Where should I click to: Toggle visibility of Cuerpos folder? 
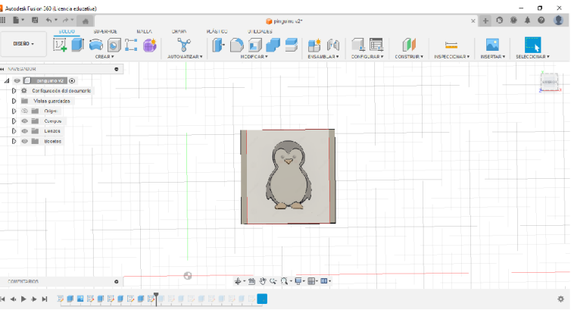(25, 121)
